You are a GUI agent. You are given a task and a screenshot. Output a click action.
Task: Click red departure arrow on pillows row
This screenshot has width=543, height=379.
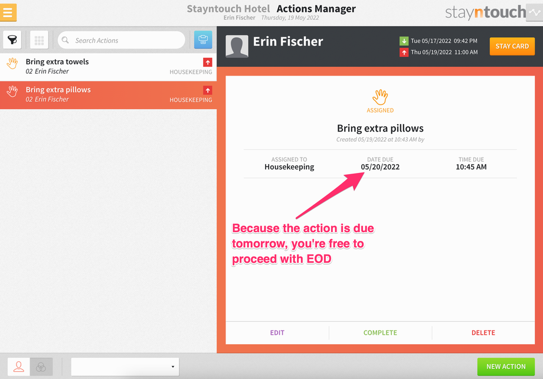click(x=207, y=90)
